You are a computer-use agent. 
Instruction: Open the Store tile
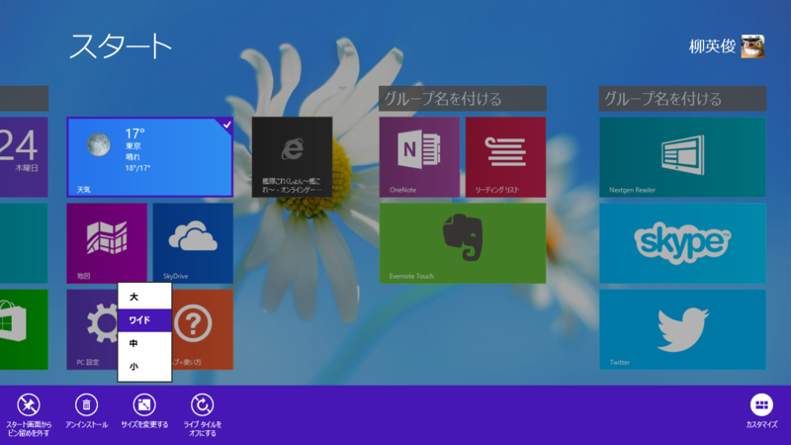coord(24,329)
